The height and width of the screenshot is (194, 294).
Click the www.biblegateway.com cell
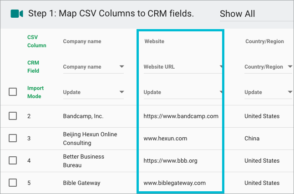coord(174,183)
